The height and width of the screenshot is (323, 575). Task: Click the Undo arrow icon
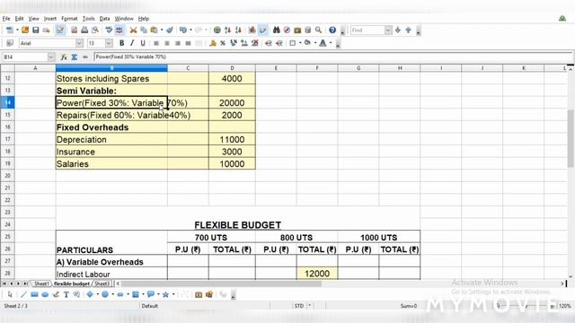click(182, 31)
